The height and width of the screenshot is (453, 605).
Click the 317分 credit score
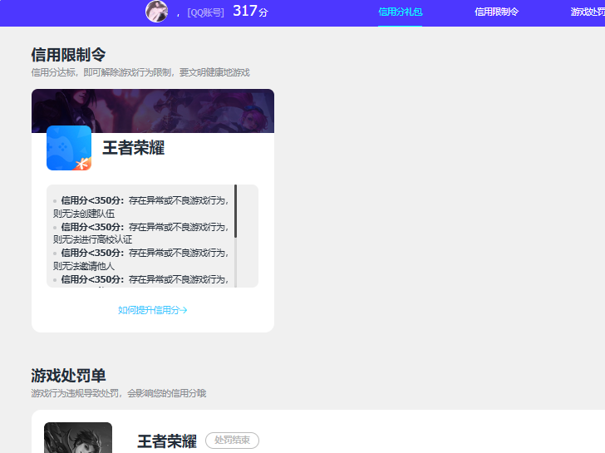(x=250, y=11)
